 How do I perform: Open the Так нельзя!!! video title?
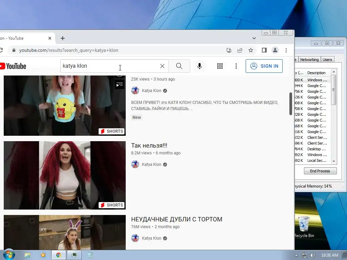point(149,146)
